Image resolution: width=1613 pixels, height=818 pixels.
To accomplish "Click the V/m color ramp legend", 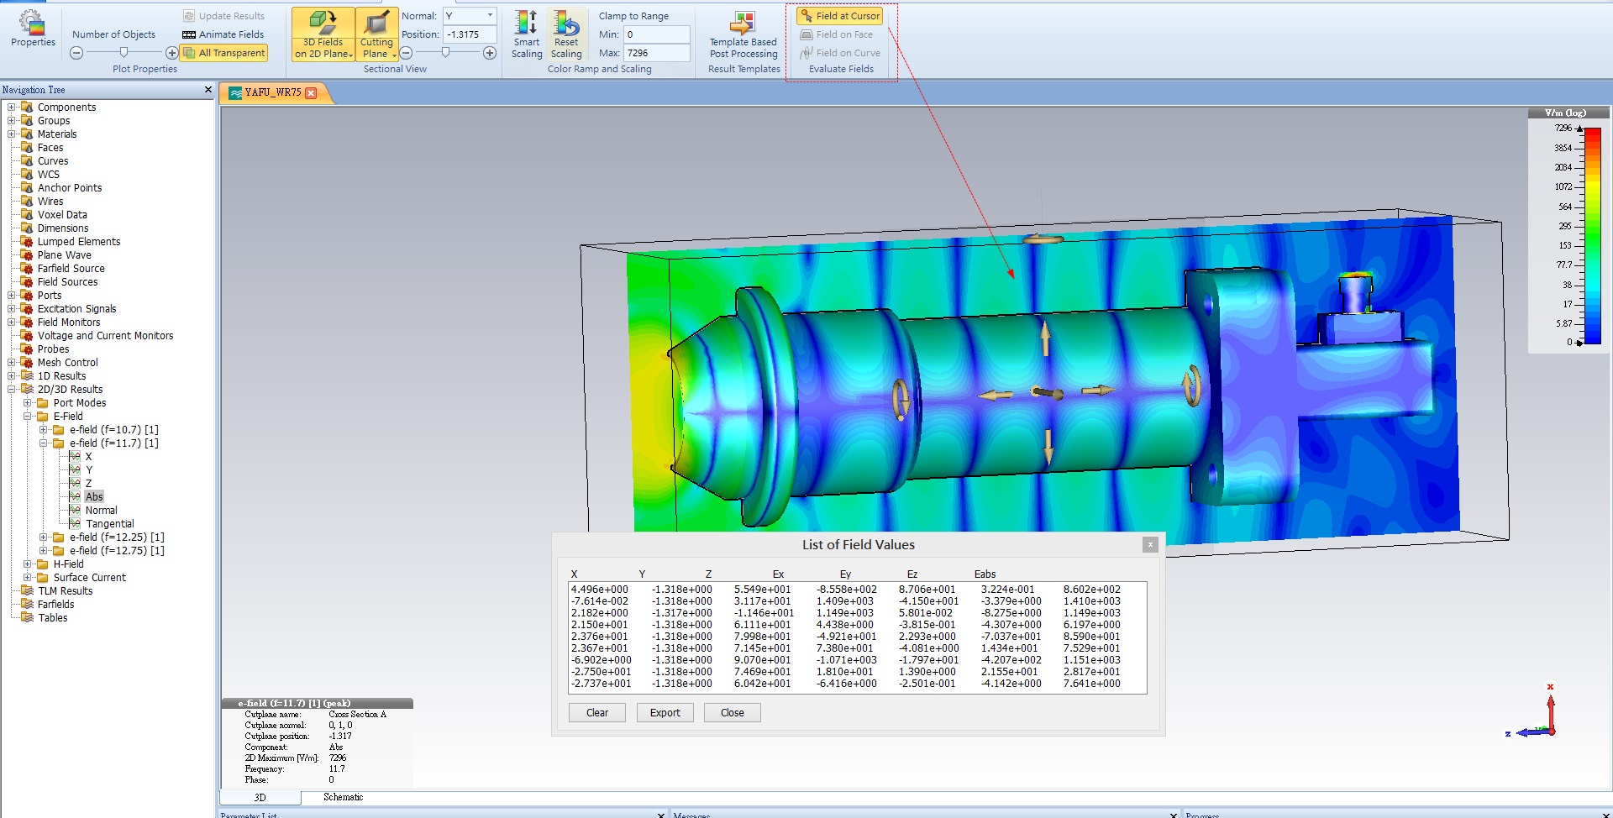I will (x=1568, y=231).
